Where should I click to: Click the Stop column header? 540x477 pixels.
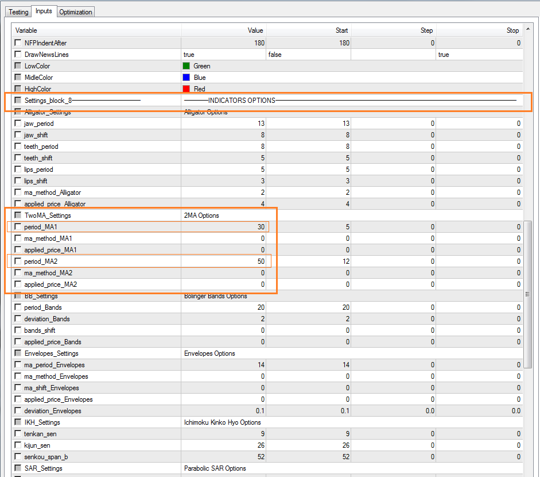(479, 30)
